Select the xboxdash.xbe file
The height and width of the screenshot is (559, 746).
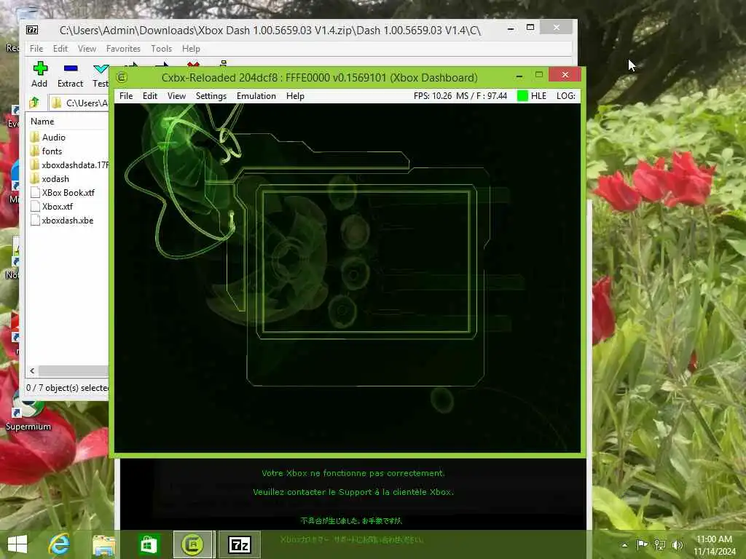[x=62, y=220]
